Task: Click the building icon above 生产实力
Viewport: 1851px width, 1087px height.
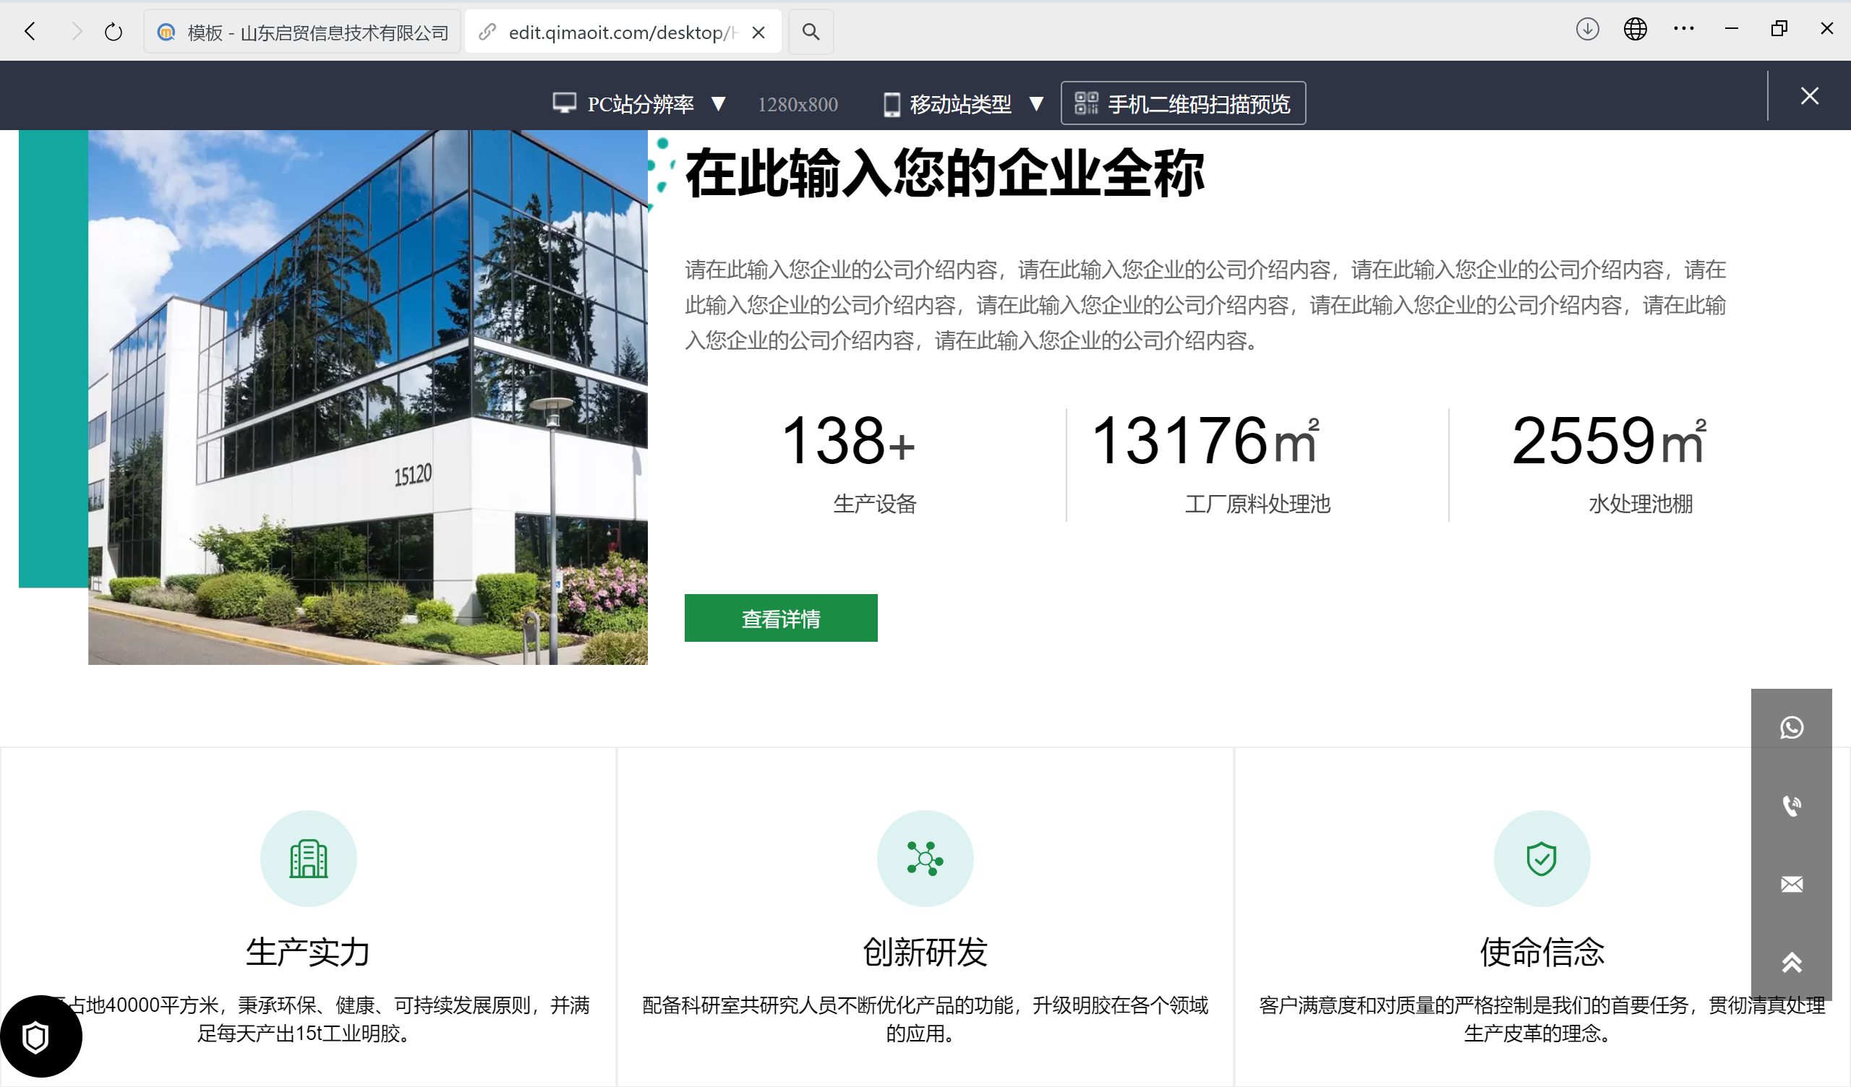Action: pos(308,858)
